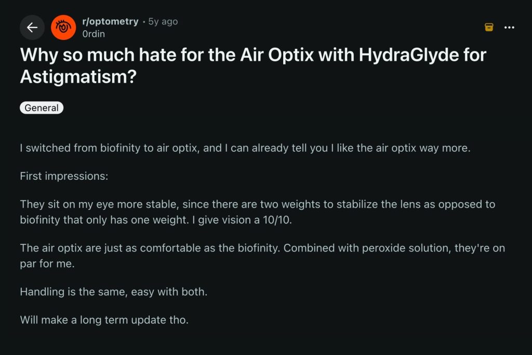Screen dimensions: 532x355
Task: Select the General flair tag
Action: pos(42,108)
